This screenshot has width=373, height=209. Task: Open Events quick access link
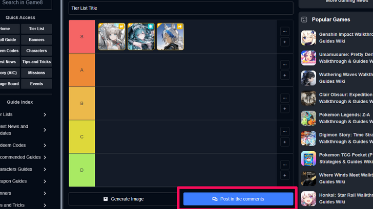pyautogui.click(x=36, y=84)
